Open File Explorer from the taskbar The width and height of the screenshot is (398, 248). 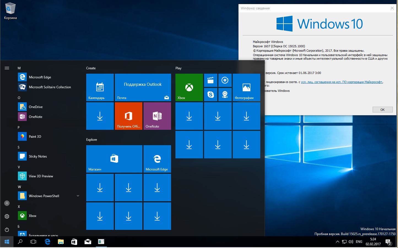pyautogui.click(x=61, y=242)
